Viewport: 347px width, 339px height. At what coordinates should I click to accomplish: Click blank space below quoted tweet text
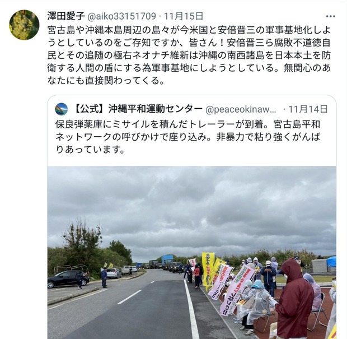[x=192, y=160]
